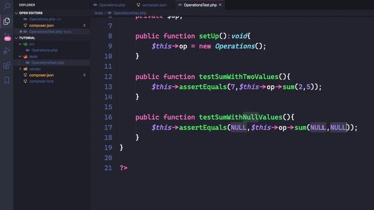Open composer.lock in the file tree
This screenshot has width=374, height=210.
tap(41, 81)
